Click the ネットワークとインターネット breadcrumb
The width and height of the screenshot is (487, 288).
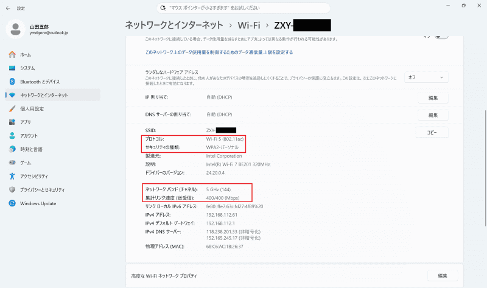[x=174, y=25]
